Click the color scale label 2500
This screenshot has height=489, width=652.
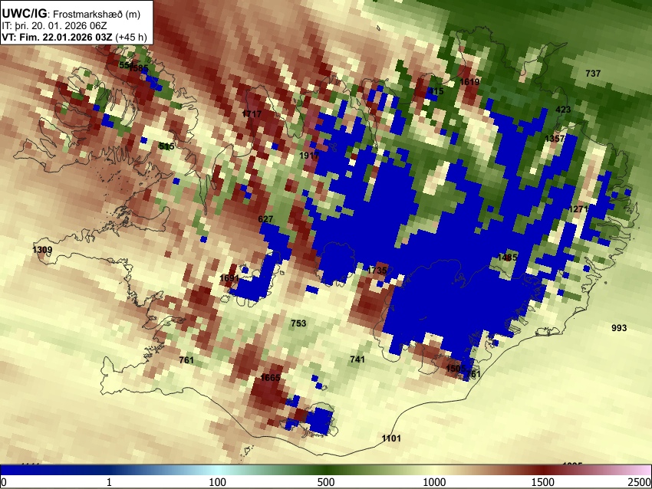(640, 482)
